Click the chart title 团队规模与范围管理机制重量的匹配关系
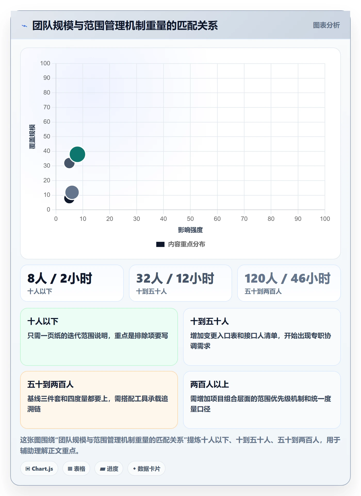Image resolution: width=361 pixels, height=496 pixels. point(125,26)
